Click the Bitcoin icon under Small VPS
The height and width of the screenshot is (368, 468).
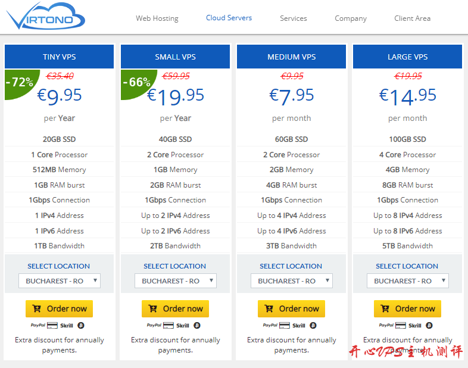click(x=197, y=326)
